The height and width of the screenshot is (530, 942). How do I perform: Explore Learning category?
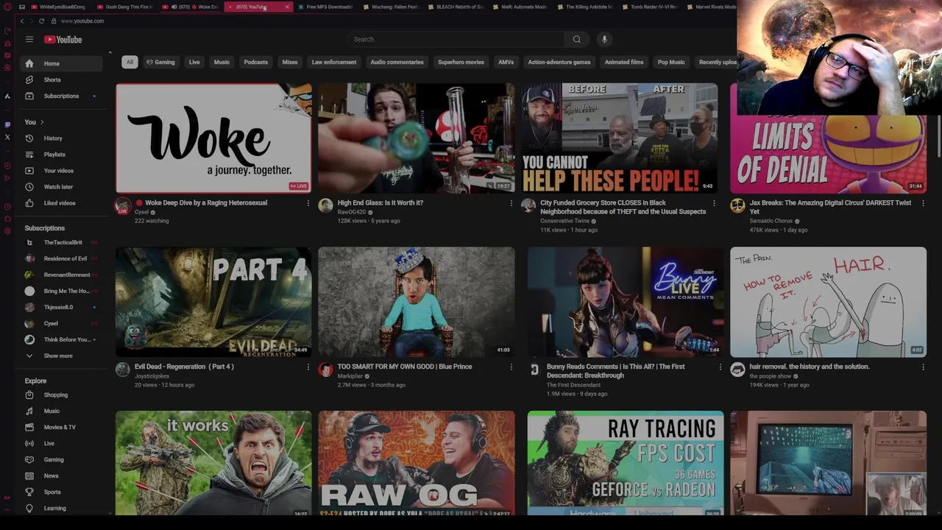[63, 508]
